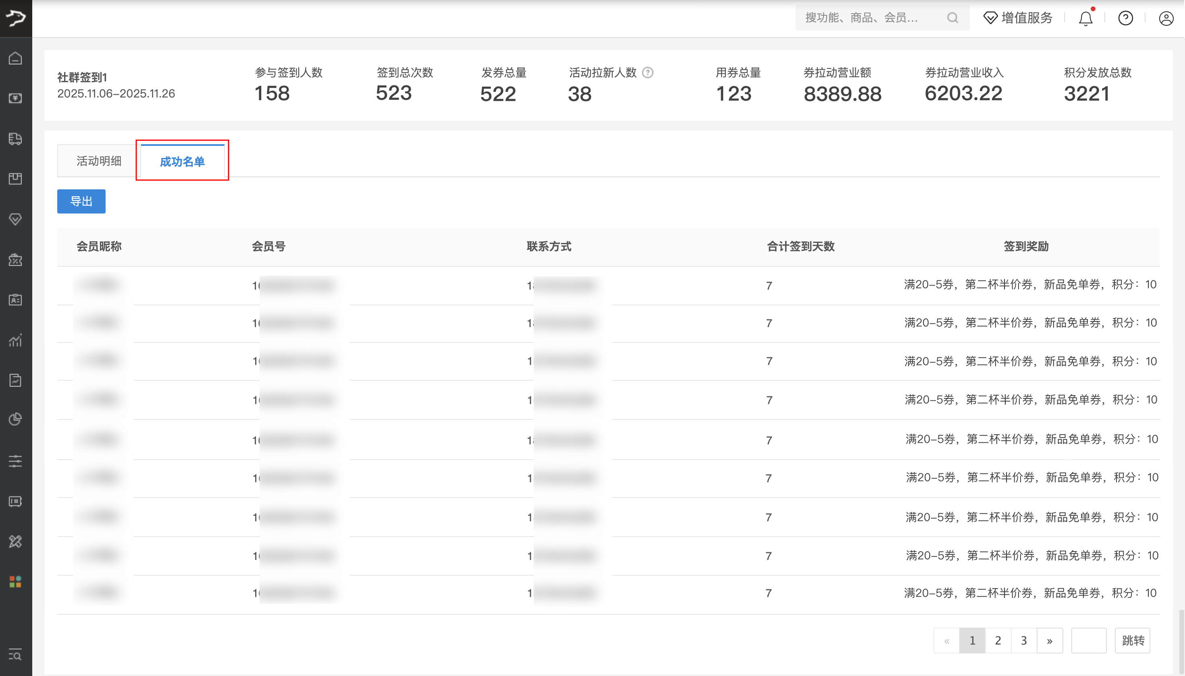Click the line chart analytics sidebar icon
The width and height of the screenshot is (1185, 676).
(x=15, y=340)
